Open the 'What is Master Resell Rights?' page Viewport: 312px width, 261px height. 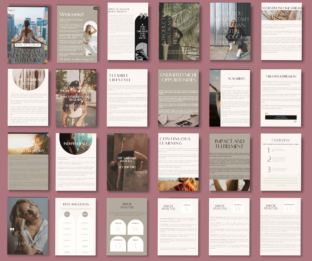127,31
